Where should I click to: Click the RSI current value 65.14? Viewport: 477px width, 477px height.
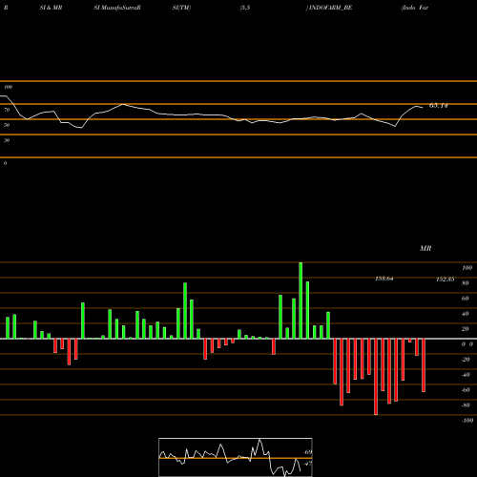(439, 106)
